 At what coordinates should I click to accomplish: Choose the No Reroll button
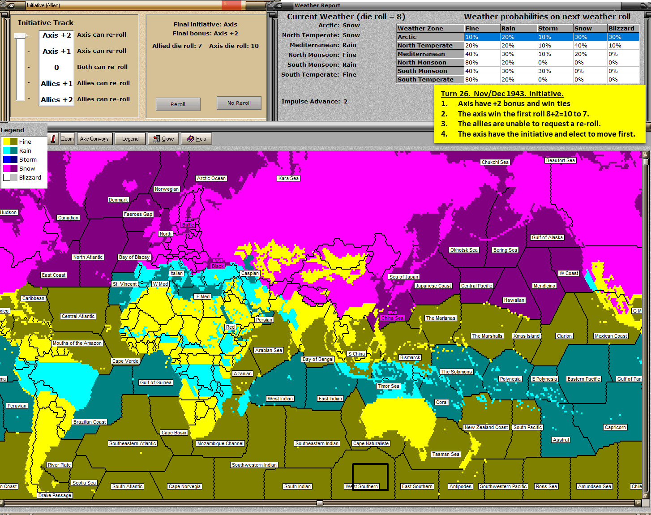pos(239,103)
